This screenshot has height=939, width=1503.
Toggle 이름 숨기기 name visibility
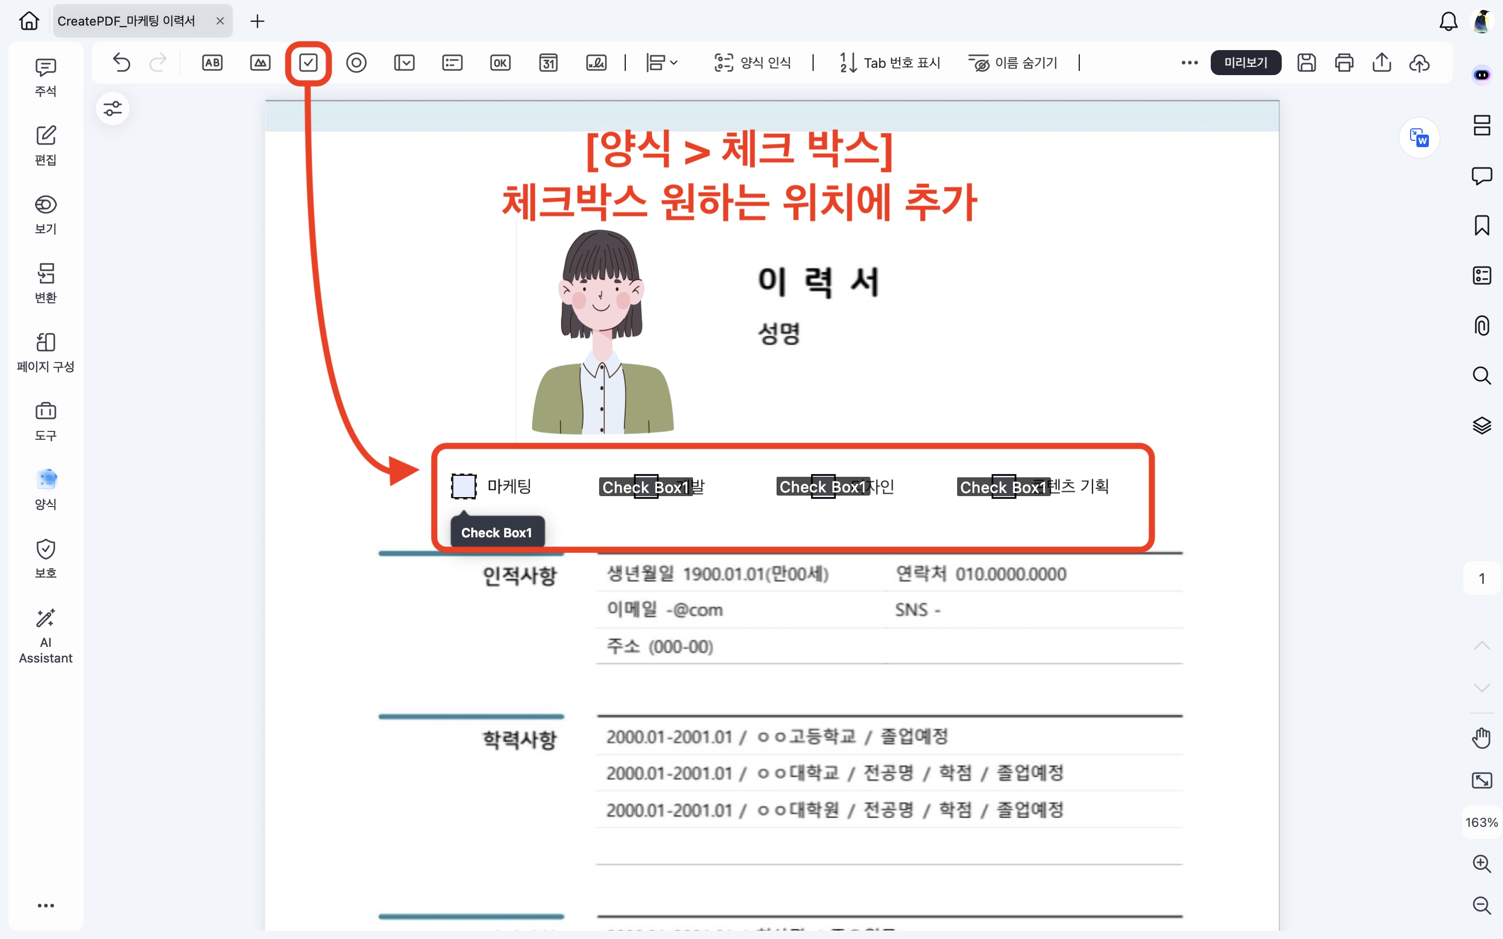click(1013, 63)
